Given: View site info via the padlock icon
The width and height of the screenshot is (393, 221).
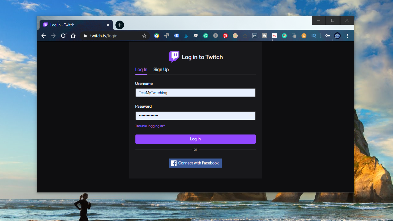Looking at the screenshot, I should [x=85, y=36].
